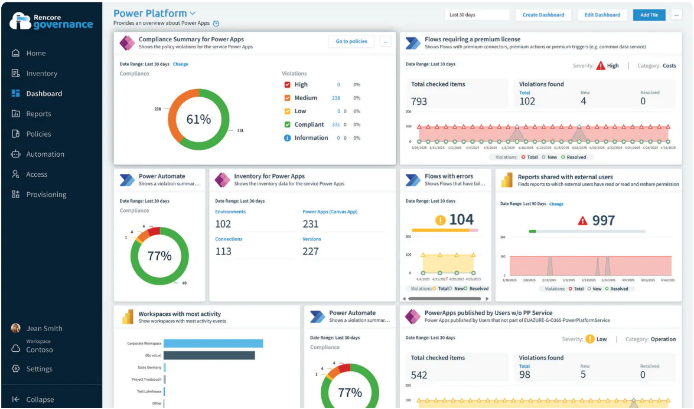Open the top-right more options menu
Image resolution: width=694 pixels, height=409 pixels.
[x=676, y=15]
